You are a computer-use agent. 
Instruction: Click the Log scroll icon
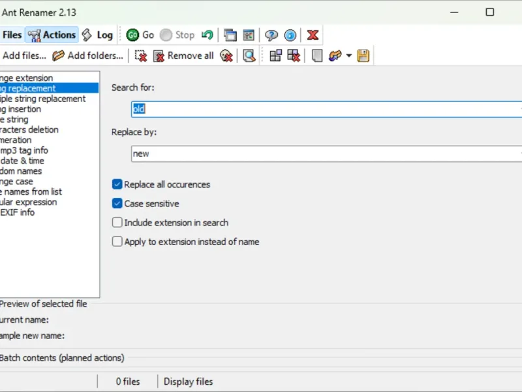point(87,35)
